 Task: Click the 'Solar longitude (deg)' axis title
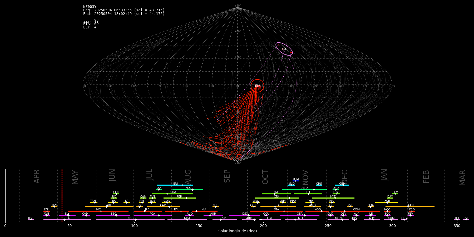(238, 231)
